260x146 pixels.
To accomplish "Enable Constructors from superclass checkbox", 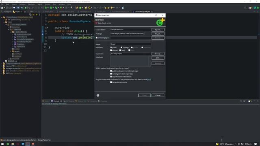I will click(x=111, y=74).
